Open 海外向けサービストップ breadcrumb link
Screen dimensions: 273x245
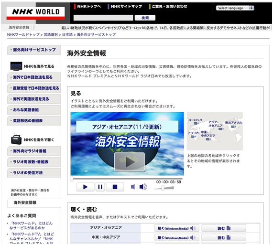[96, 34]
